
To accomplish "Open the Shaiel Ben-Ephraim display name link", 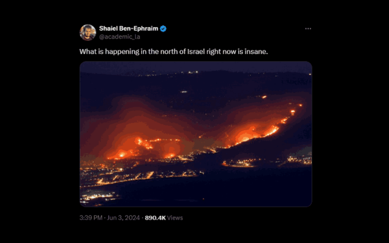I will [129, 28].
